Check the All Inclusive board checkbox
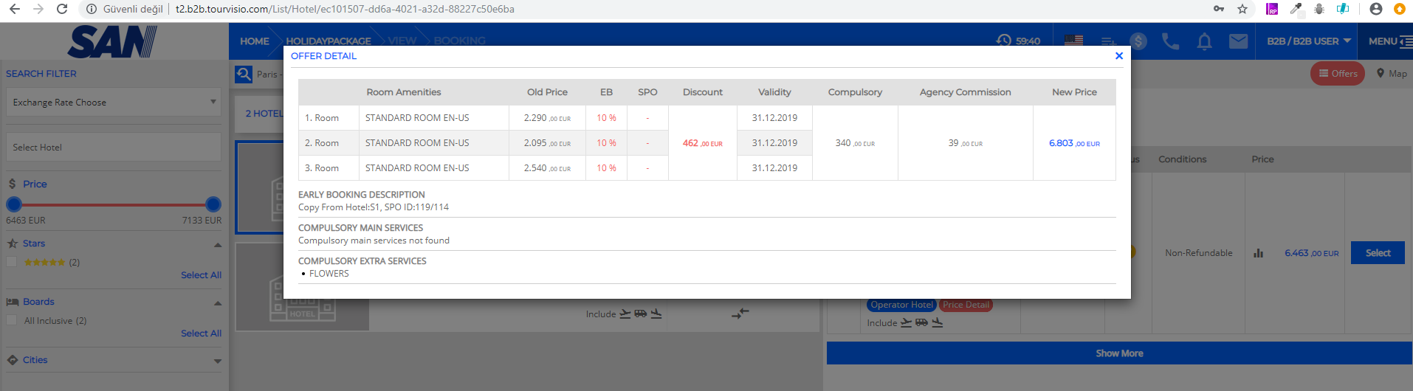Screen dimensions: 1413x391 click(x=12, y=320)
